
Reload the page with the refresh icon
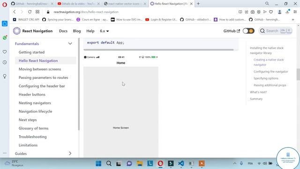[30, 12]
